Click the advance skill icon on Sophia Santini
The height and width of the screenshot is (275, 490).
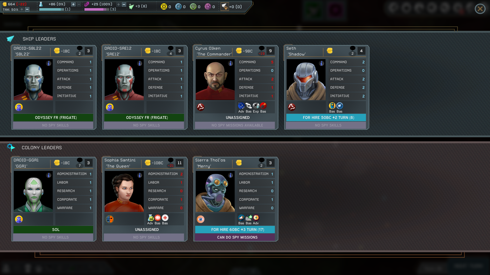150,218
